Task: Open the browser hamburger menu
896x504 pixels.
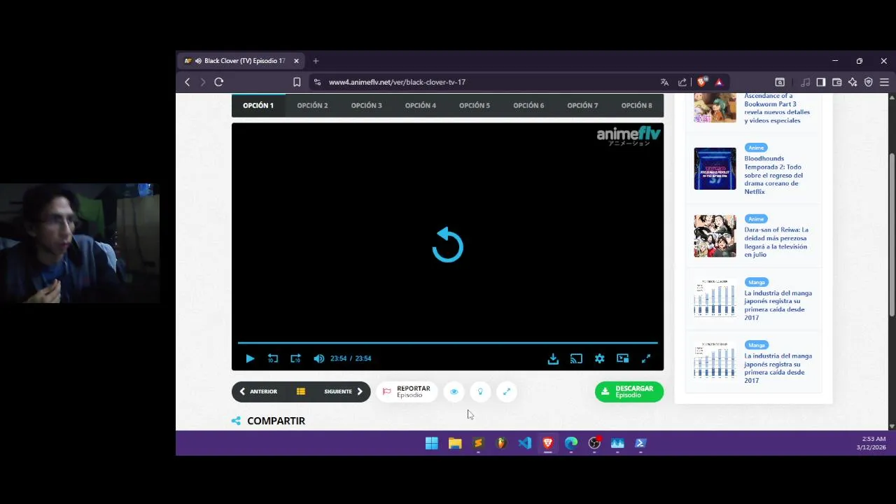Action: (x=884, y=82)
